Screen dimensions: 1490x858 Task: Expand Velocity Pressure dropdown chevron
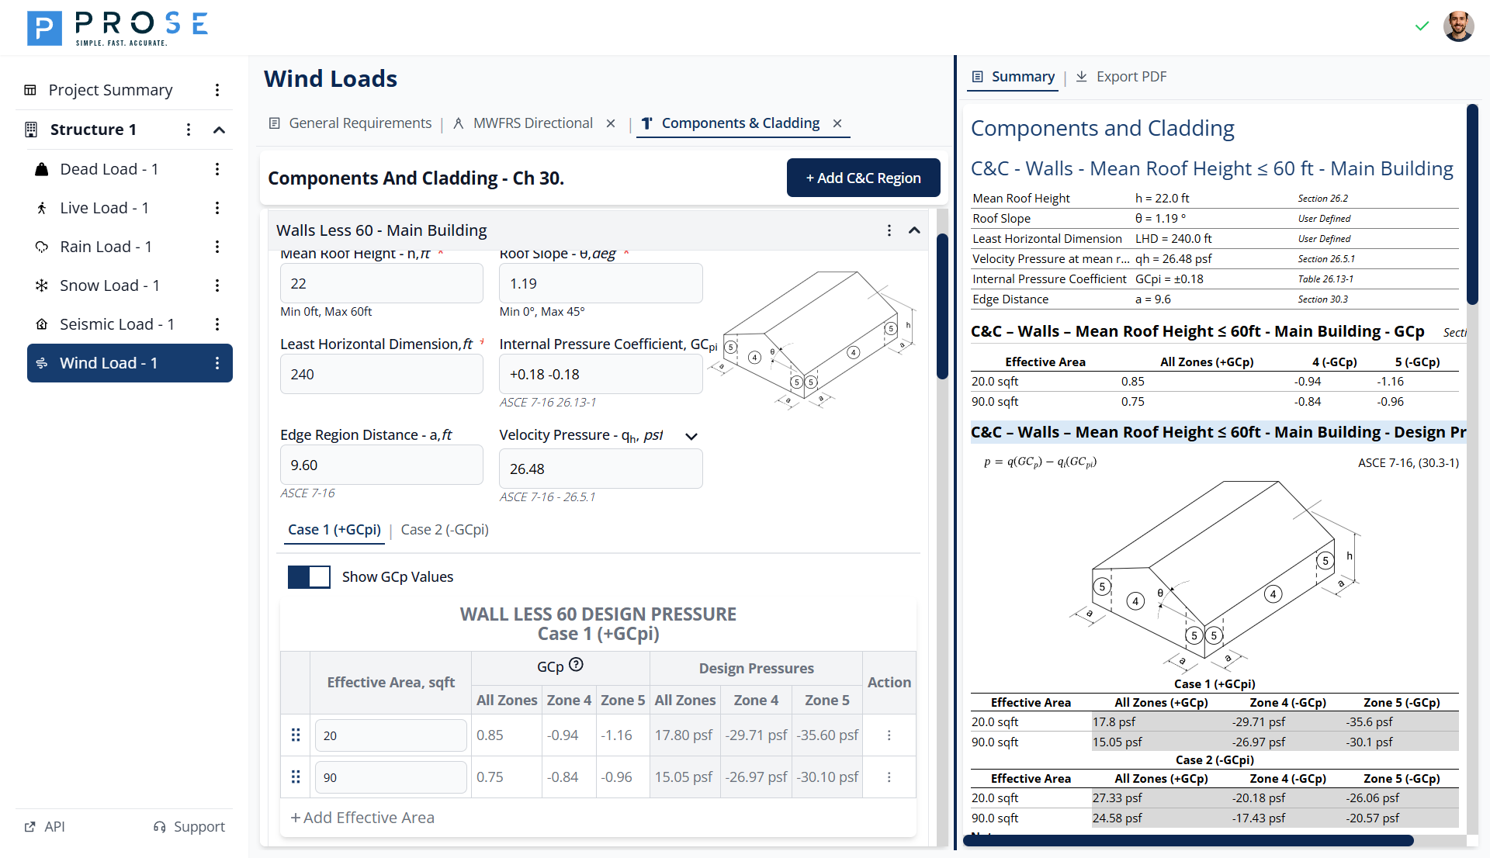[691, 436]
